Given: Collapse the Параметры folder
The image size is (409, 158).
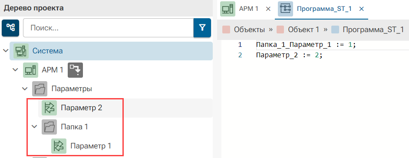Looking at the screenshot, I should click(x=25, y=89).
